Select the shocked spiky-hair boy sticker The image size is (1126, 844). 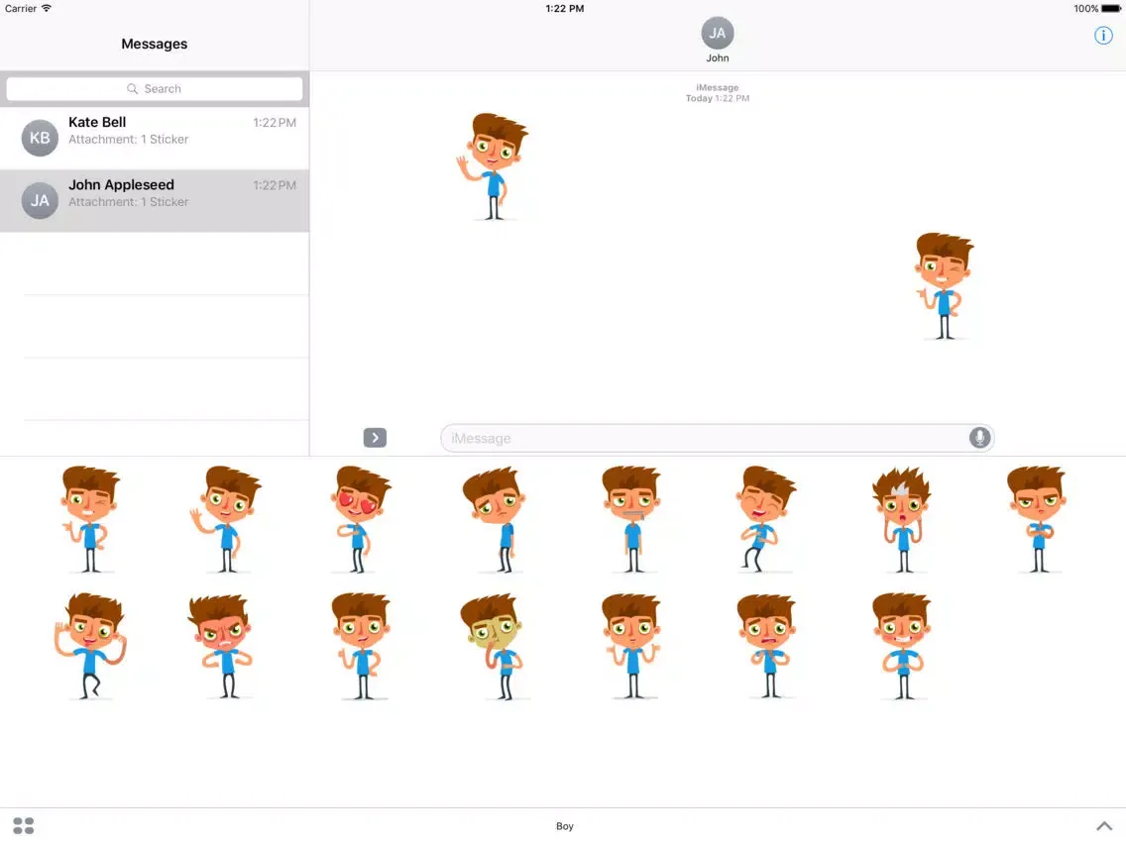(x=902, y=519)
